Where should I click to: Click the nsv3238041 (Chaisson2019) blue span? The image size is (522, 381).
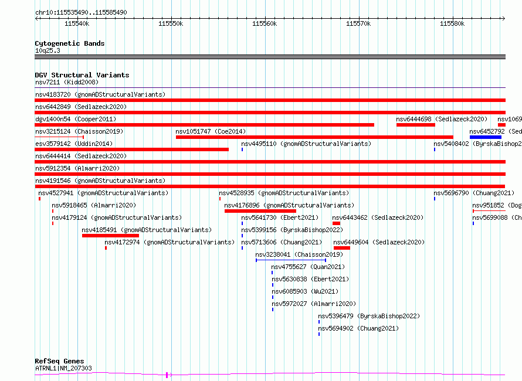[x=291, y=260]
